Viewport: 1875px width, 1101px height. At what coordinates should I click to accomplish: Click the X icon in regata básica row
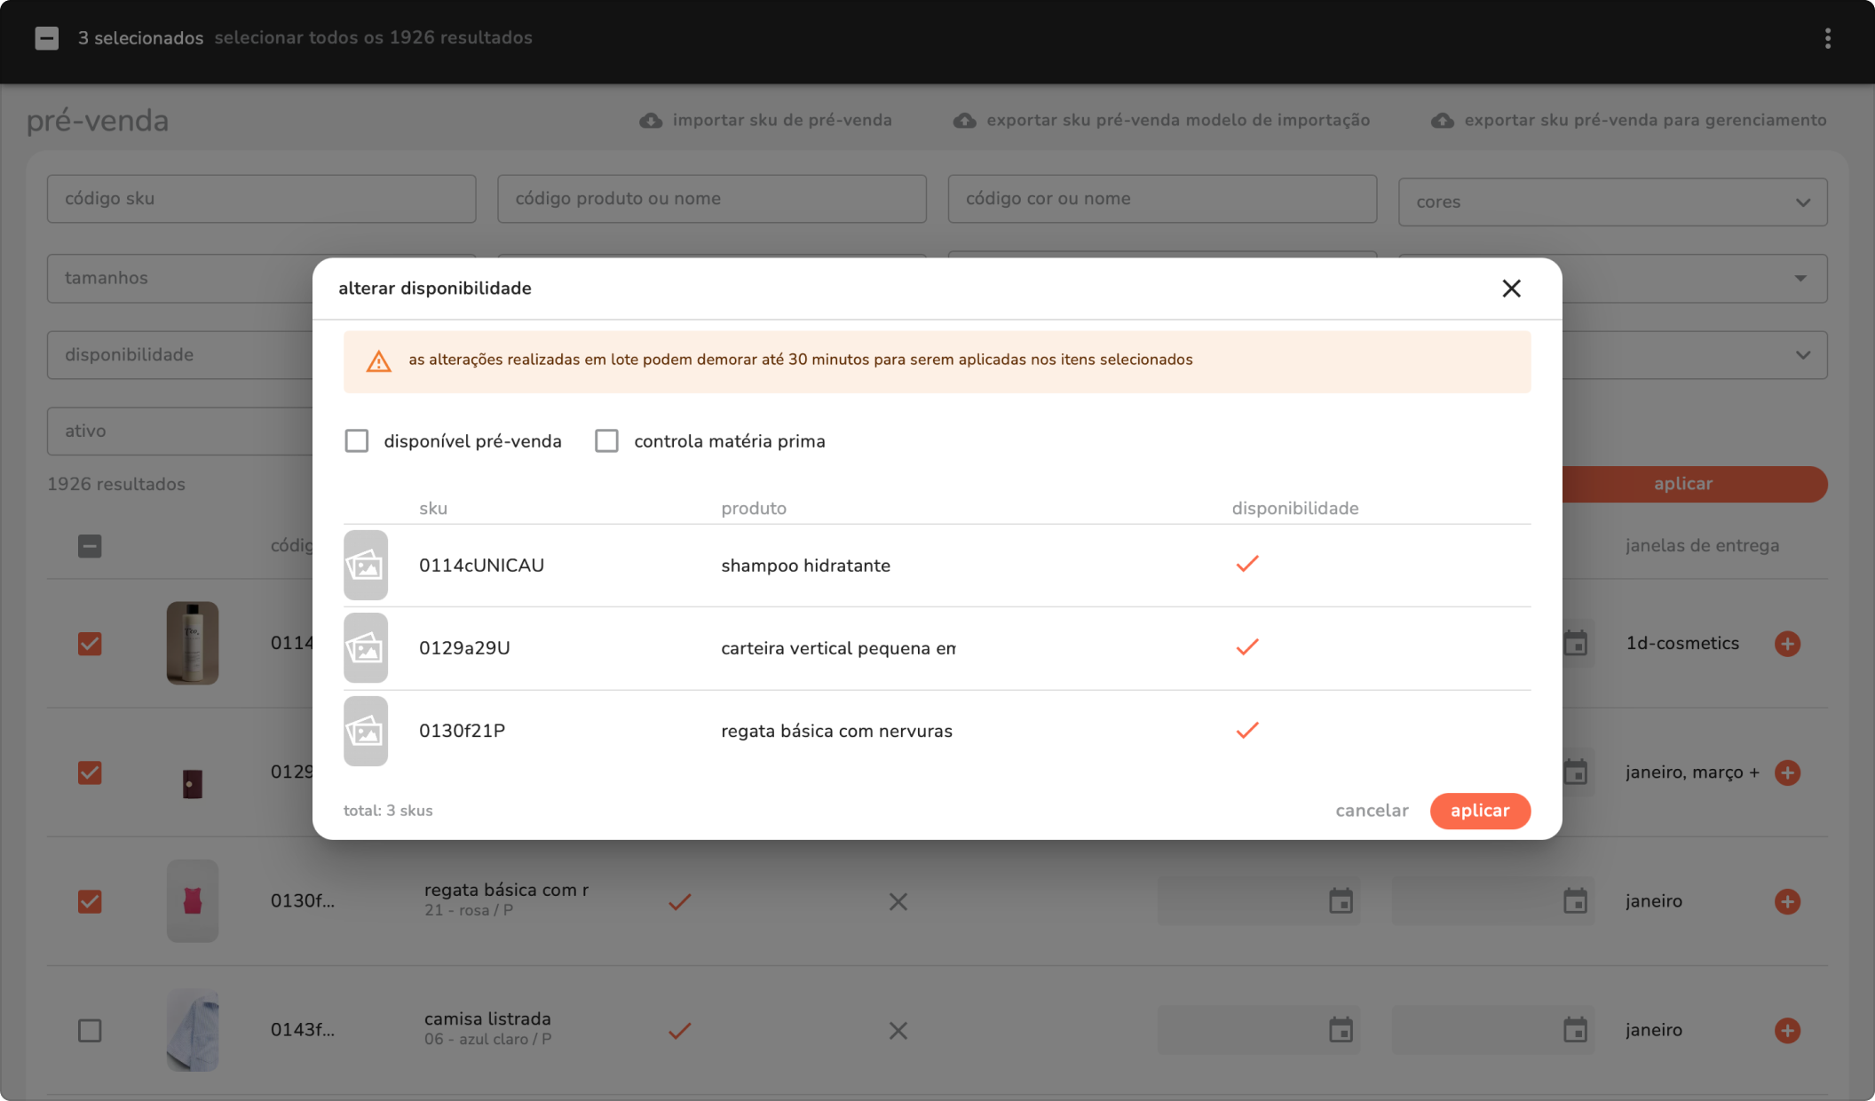(898, 902)
